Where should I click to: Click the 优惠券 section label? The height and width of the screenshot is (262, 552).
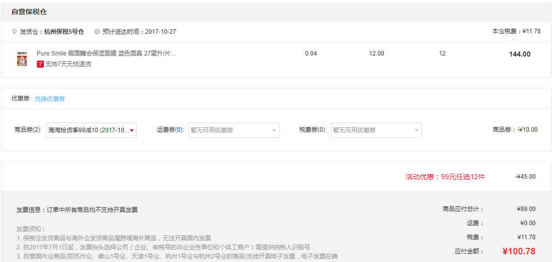pos(20,98)
